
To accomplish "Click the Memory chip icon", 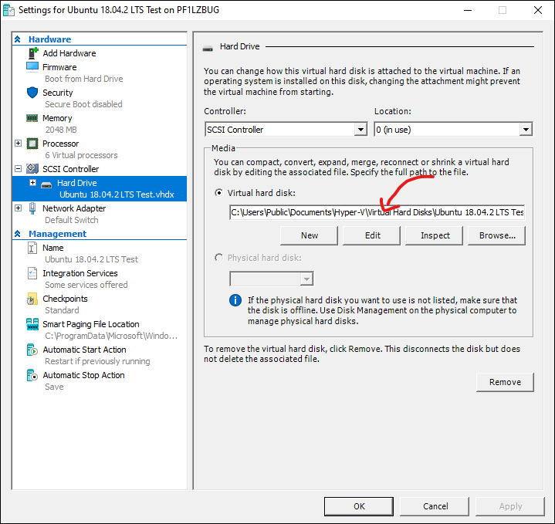I will pos(32,118).
